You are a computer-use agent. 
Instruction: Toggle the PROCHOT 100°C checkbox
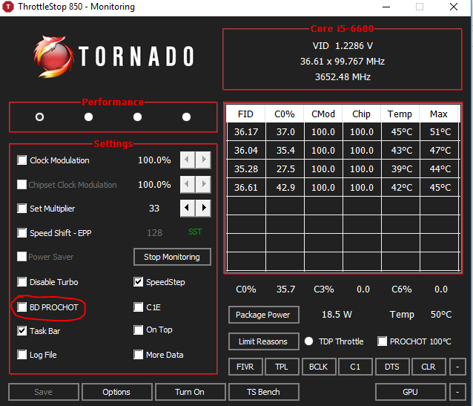pos(382,341)
